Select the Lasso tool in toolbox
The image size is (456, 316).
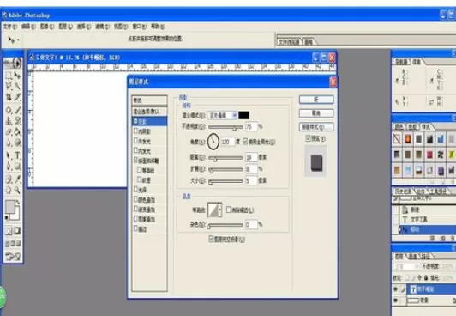pyautogui.click(x=9, y=86)
